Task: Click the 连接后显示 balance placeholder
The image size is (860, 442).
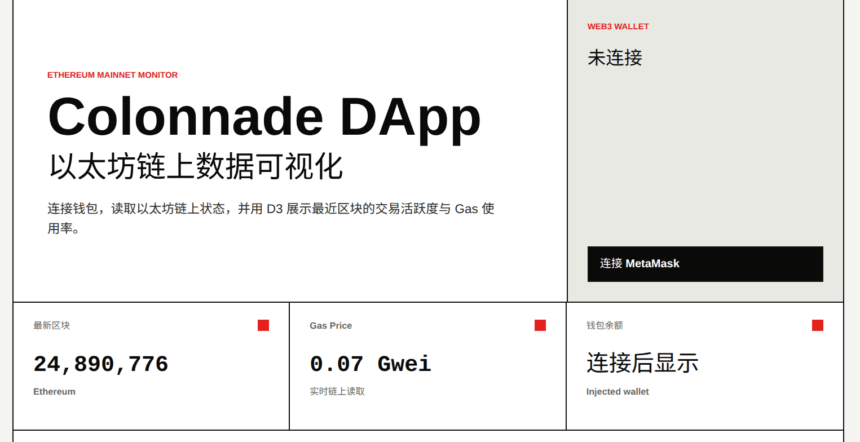Action: pos(642,364)
